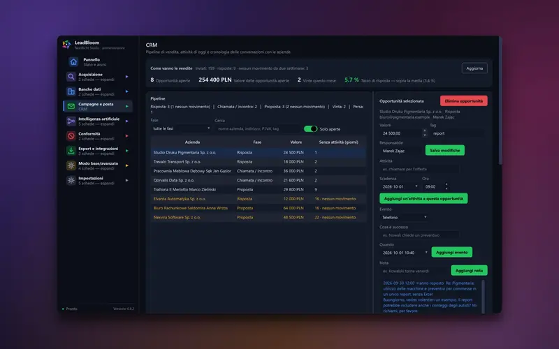
Task: Click the Campagne e posta envelope icon
Action: pos(71,106)
